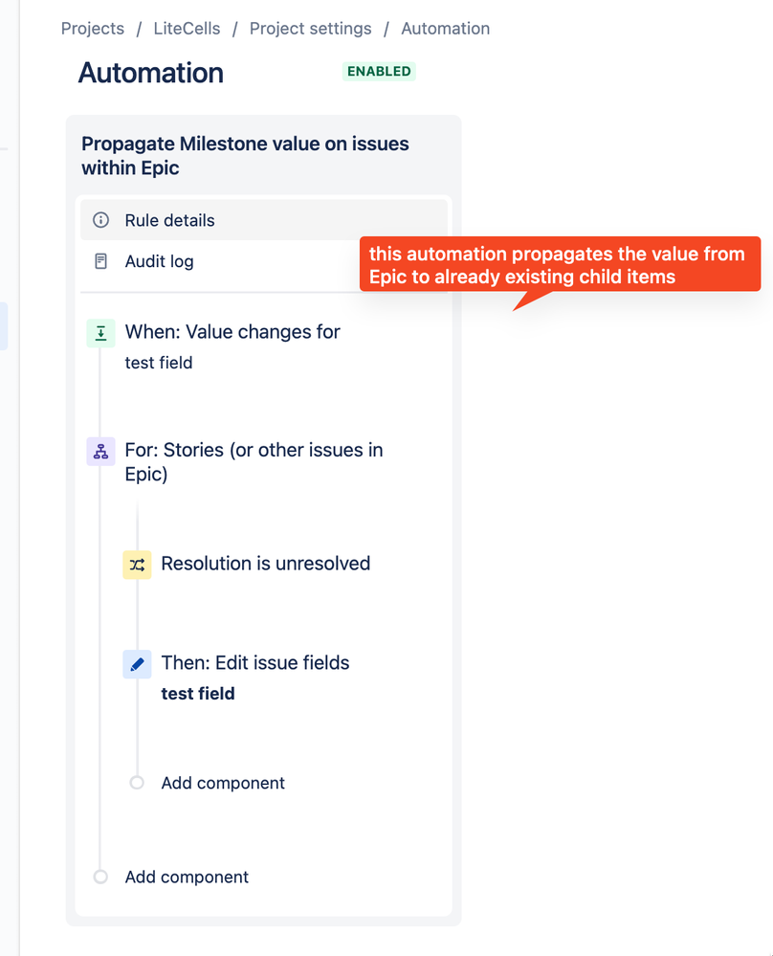The width and height of the screenshot is (773, 956).
Task: Select Resolution is unresolved condition
Action: tap(266, 564)
